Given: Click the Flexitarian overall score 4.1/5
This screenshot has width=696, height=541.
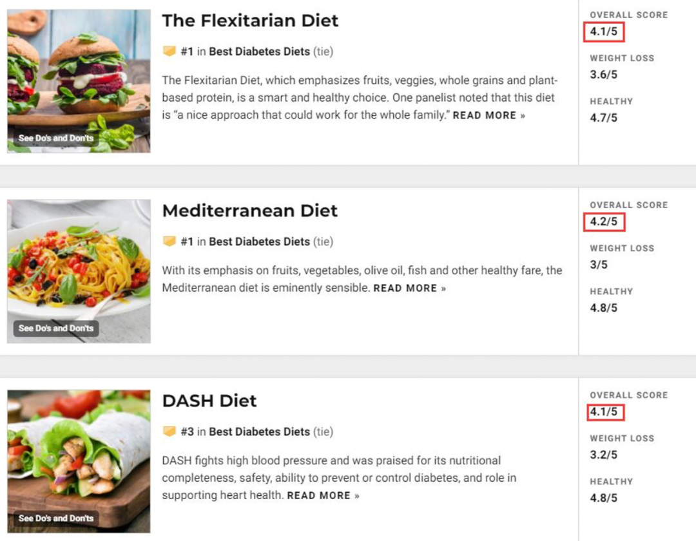Looking at the screenshot, I should (604, 32).
